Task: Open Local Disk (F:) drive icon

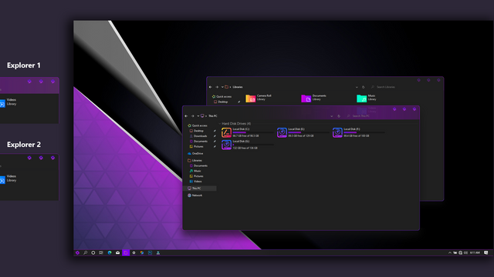Action: 337,132
